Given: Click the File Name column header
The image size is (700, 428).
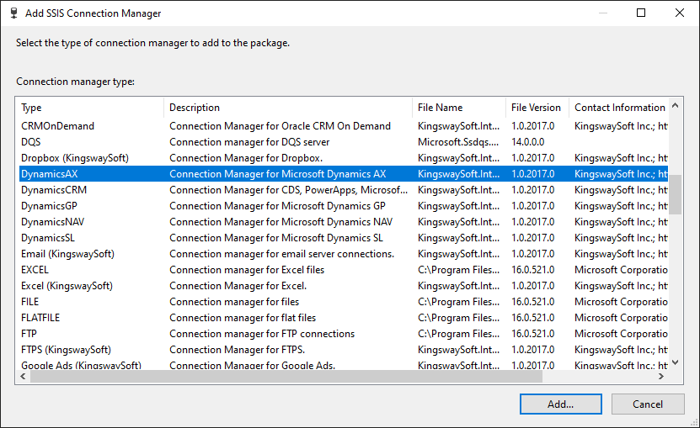Looking at the screenshot, I should tap(459, 108).
